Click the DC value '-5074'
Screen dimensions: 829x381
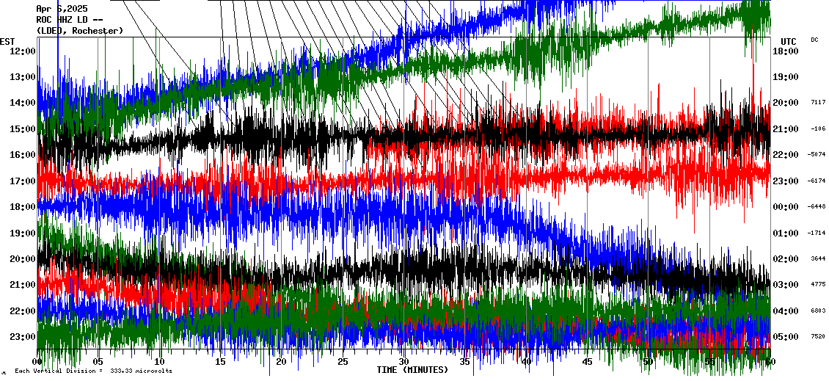[817, 154]
